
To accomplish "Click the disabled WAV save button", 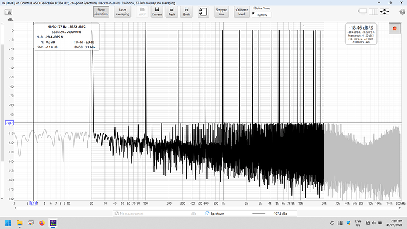I will tap(142, 12).
